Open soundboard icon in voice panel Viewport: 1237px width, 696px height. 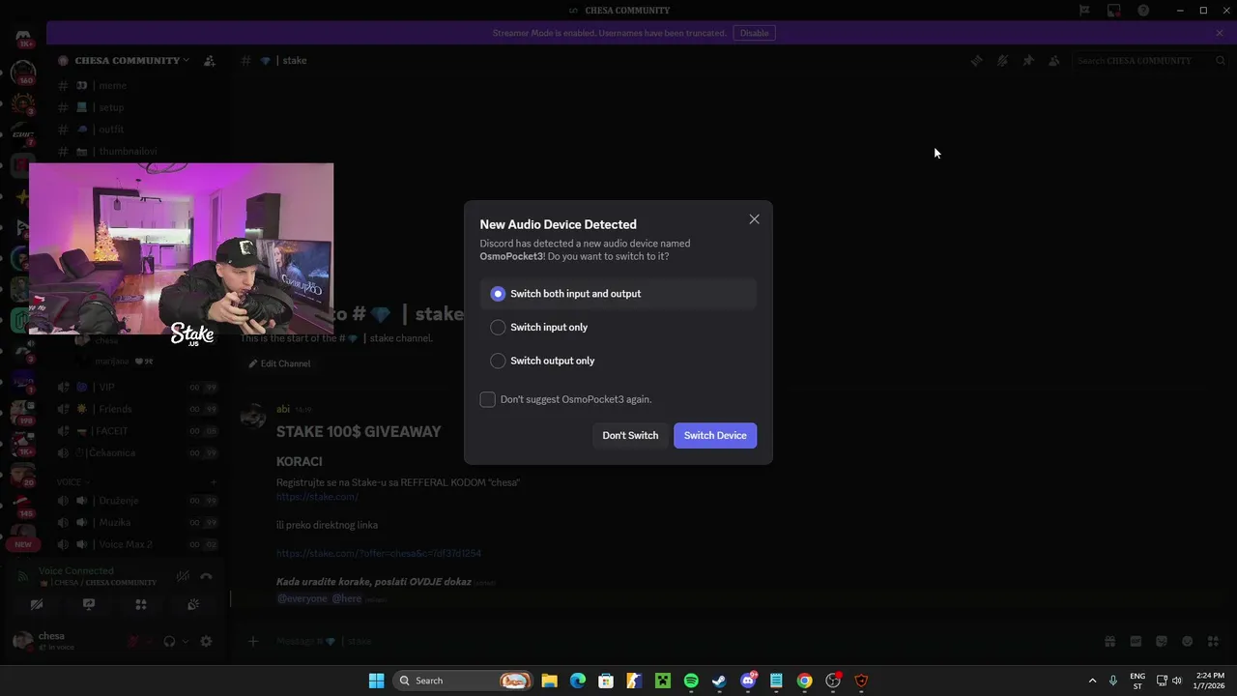point(193,605)
